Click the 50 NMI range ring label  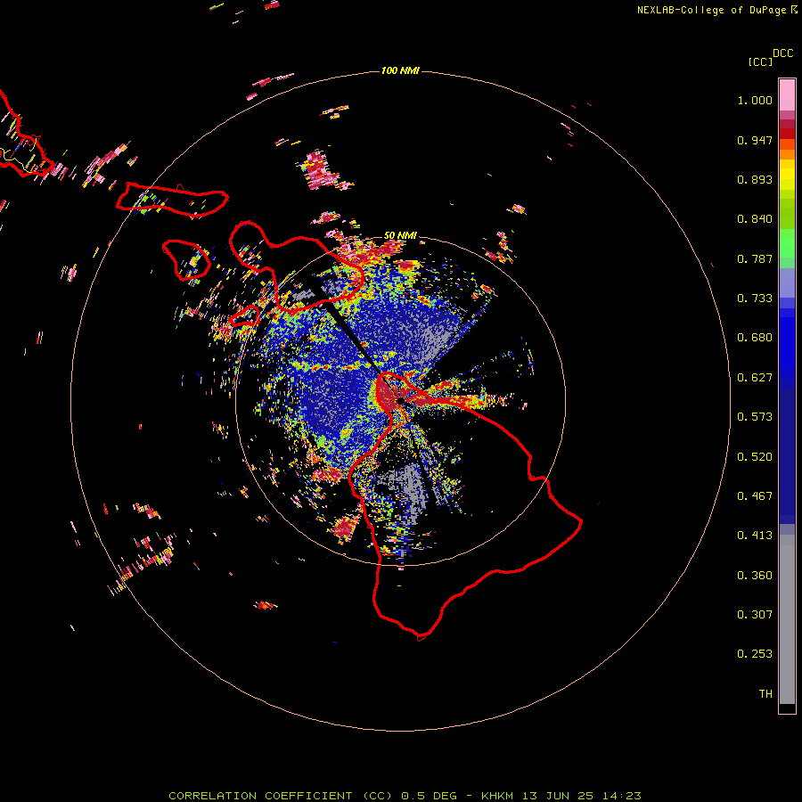(400, 235)
